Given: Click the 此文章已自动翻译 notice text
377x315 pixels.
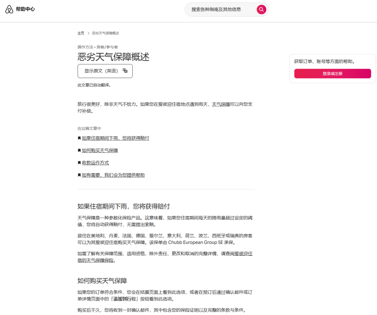Looking at the screenshot, I should click(94, 85).
